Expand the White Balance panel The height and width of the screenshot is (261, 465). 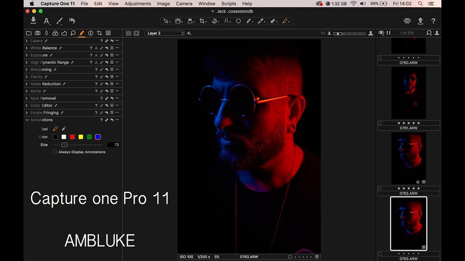[x=27, y=48]
